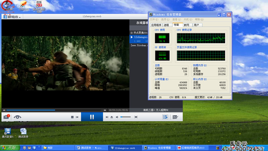Open the checklist icon beside playlist button

click(x=175, y=117)
